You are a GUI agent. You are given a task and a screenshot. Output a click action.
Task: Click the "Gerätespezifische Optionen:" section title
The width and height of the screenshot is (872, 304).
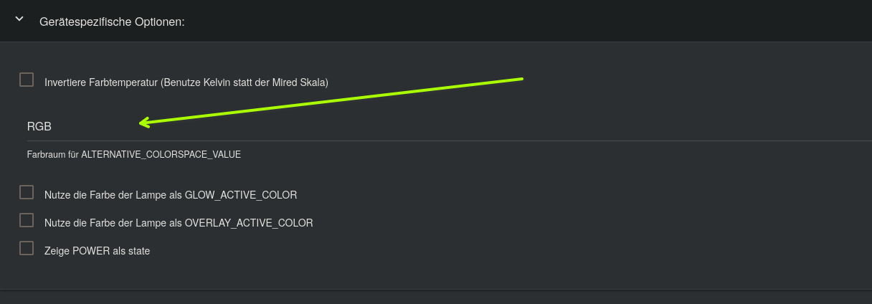click(x=112, y=22)
